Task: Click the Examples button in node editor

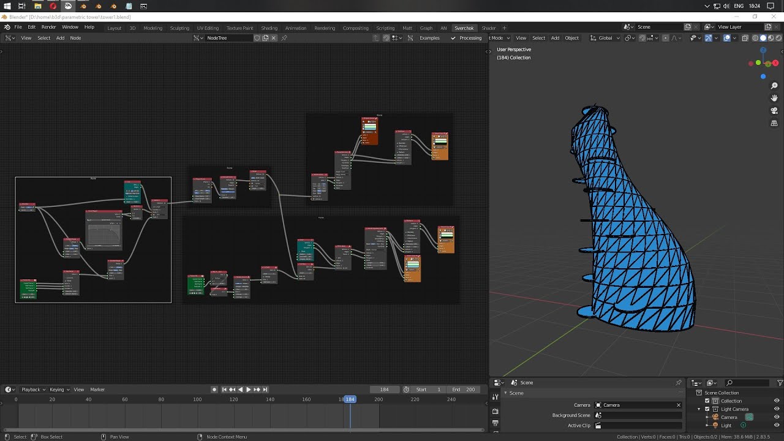Action: pyautogui.click(x=429, y=38)
